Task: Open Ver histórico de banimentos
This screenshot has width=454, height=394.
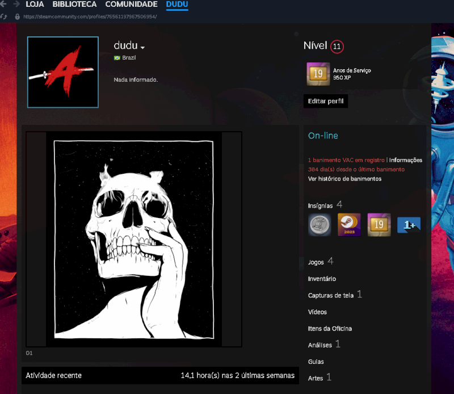Action: click(344, 179)
